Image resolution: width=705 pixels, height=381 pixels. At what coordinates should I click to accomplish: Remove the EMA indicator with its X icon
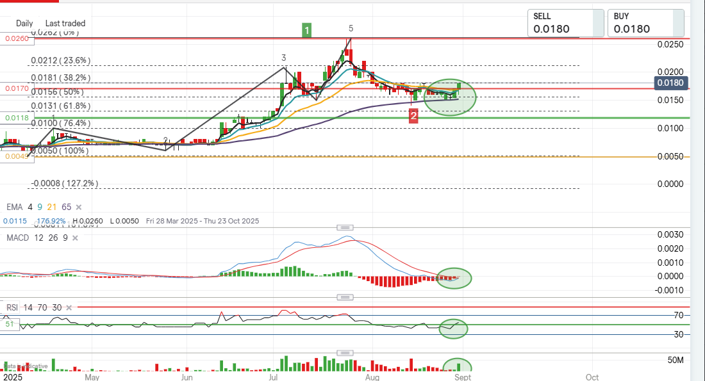[79, 207]
